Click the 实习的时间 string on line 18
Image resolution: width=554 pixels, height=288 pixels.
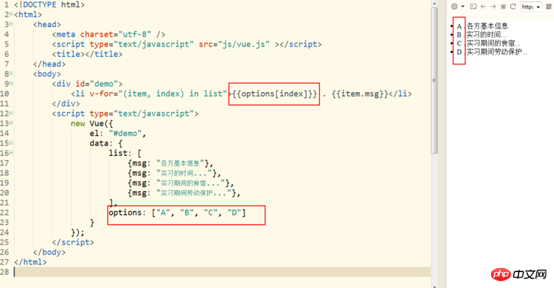click(184, 173)
